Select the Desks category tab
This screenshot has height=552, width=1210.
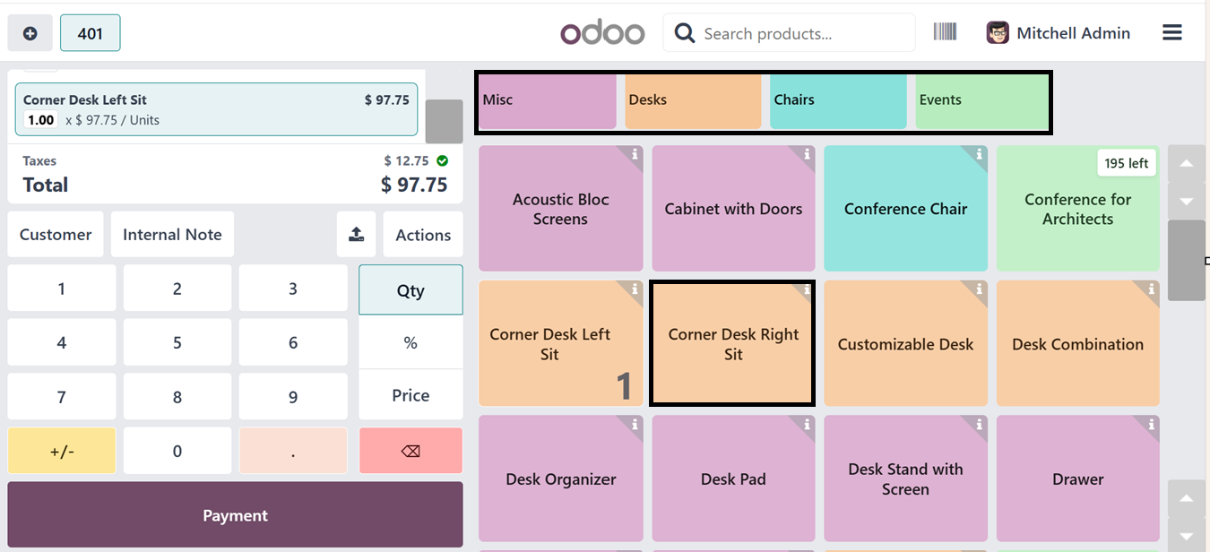coord(693,100)
